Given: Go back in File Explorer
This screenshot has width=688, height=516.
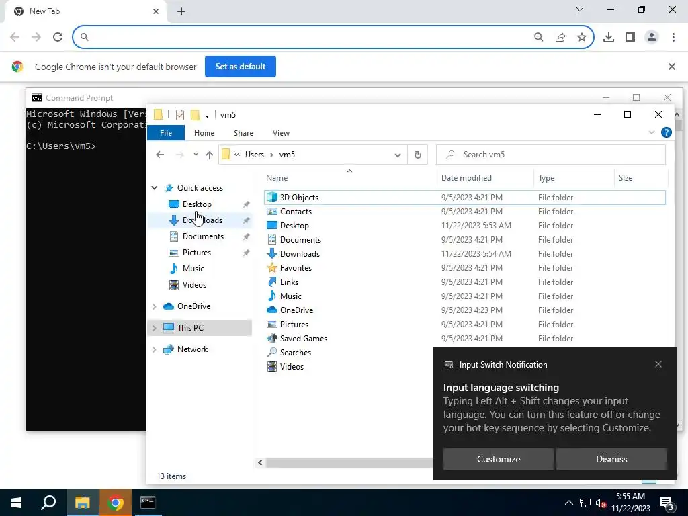Looking at the screenshot, I should 160,155.
